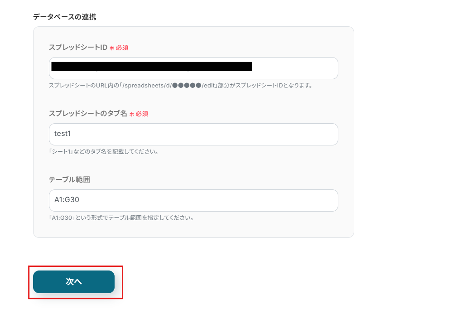Click the ●●●●● placeholder dots in hint

pyautogui.click(x=186, y=85)
